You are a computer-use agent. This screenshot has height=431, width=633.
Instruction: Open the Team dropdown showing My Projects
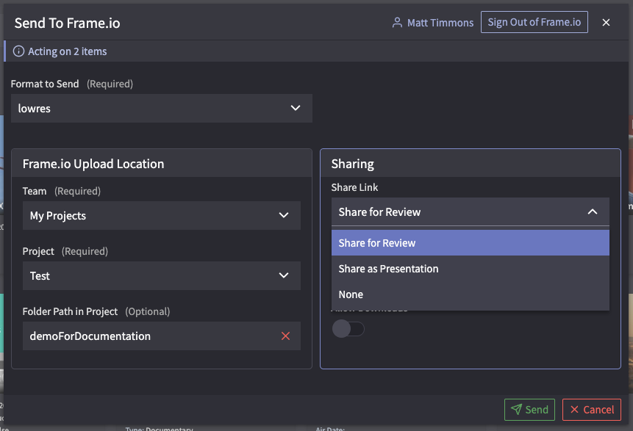pyautogui.click(x=162, y=216)
